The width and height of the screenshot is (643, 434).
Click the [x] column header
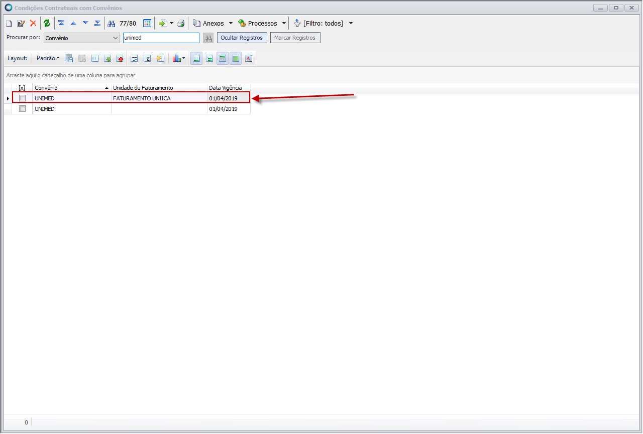pos(22,88)
